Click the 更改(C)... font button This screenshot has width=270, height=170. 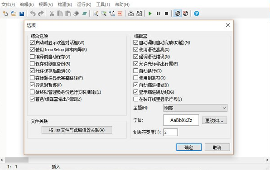coord(214,120)
